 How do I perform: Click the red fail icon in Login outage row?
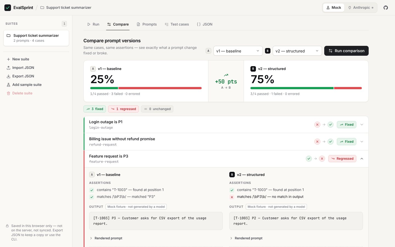tap(317, 125)
